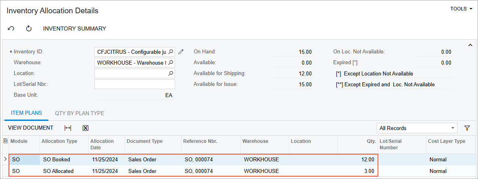
Task: Switch to QTY BY PLAN TYPE tab
Action: 79,113
